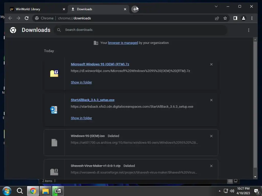Image resolution: width=262 pixels, height=196 pixels.
Task: Focus the Search downloads field
Action: pos(140,30)
